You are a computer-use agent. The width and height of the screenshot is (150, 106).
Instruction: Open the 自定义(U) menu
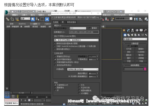[107, 15]
